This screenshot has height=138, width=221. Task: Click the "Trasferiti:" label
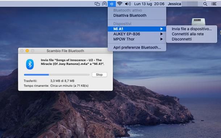(30, 81)
